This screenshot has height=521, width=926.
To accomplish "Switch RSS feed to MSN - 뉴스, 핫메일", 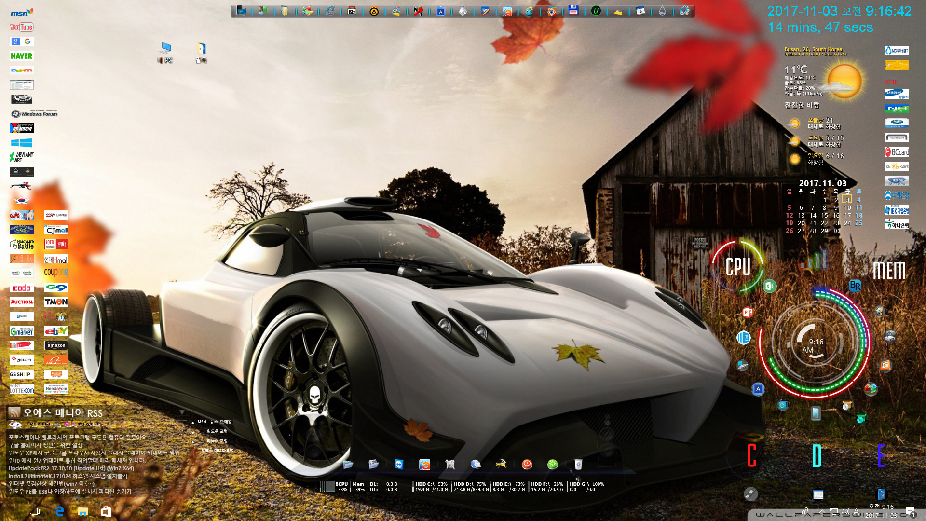I will [x=217, y=422].
